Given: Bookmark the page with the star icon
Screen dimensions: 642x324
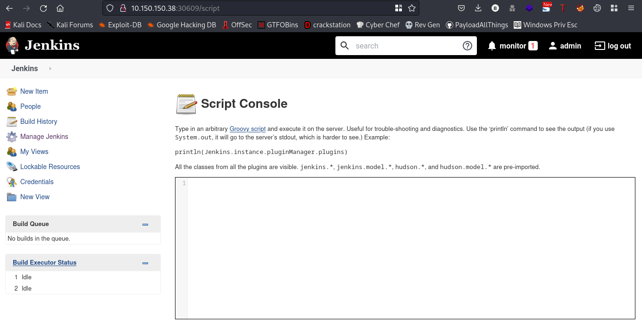Looking at the screenshot, I should [412, 8].
